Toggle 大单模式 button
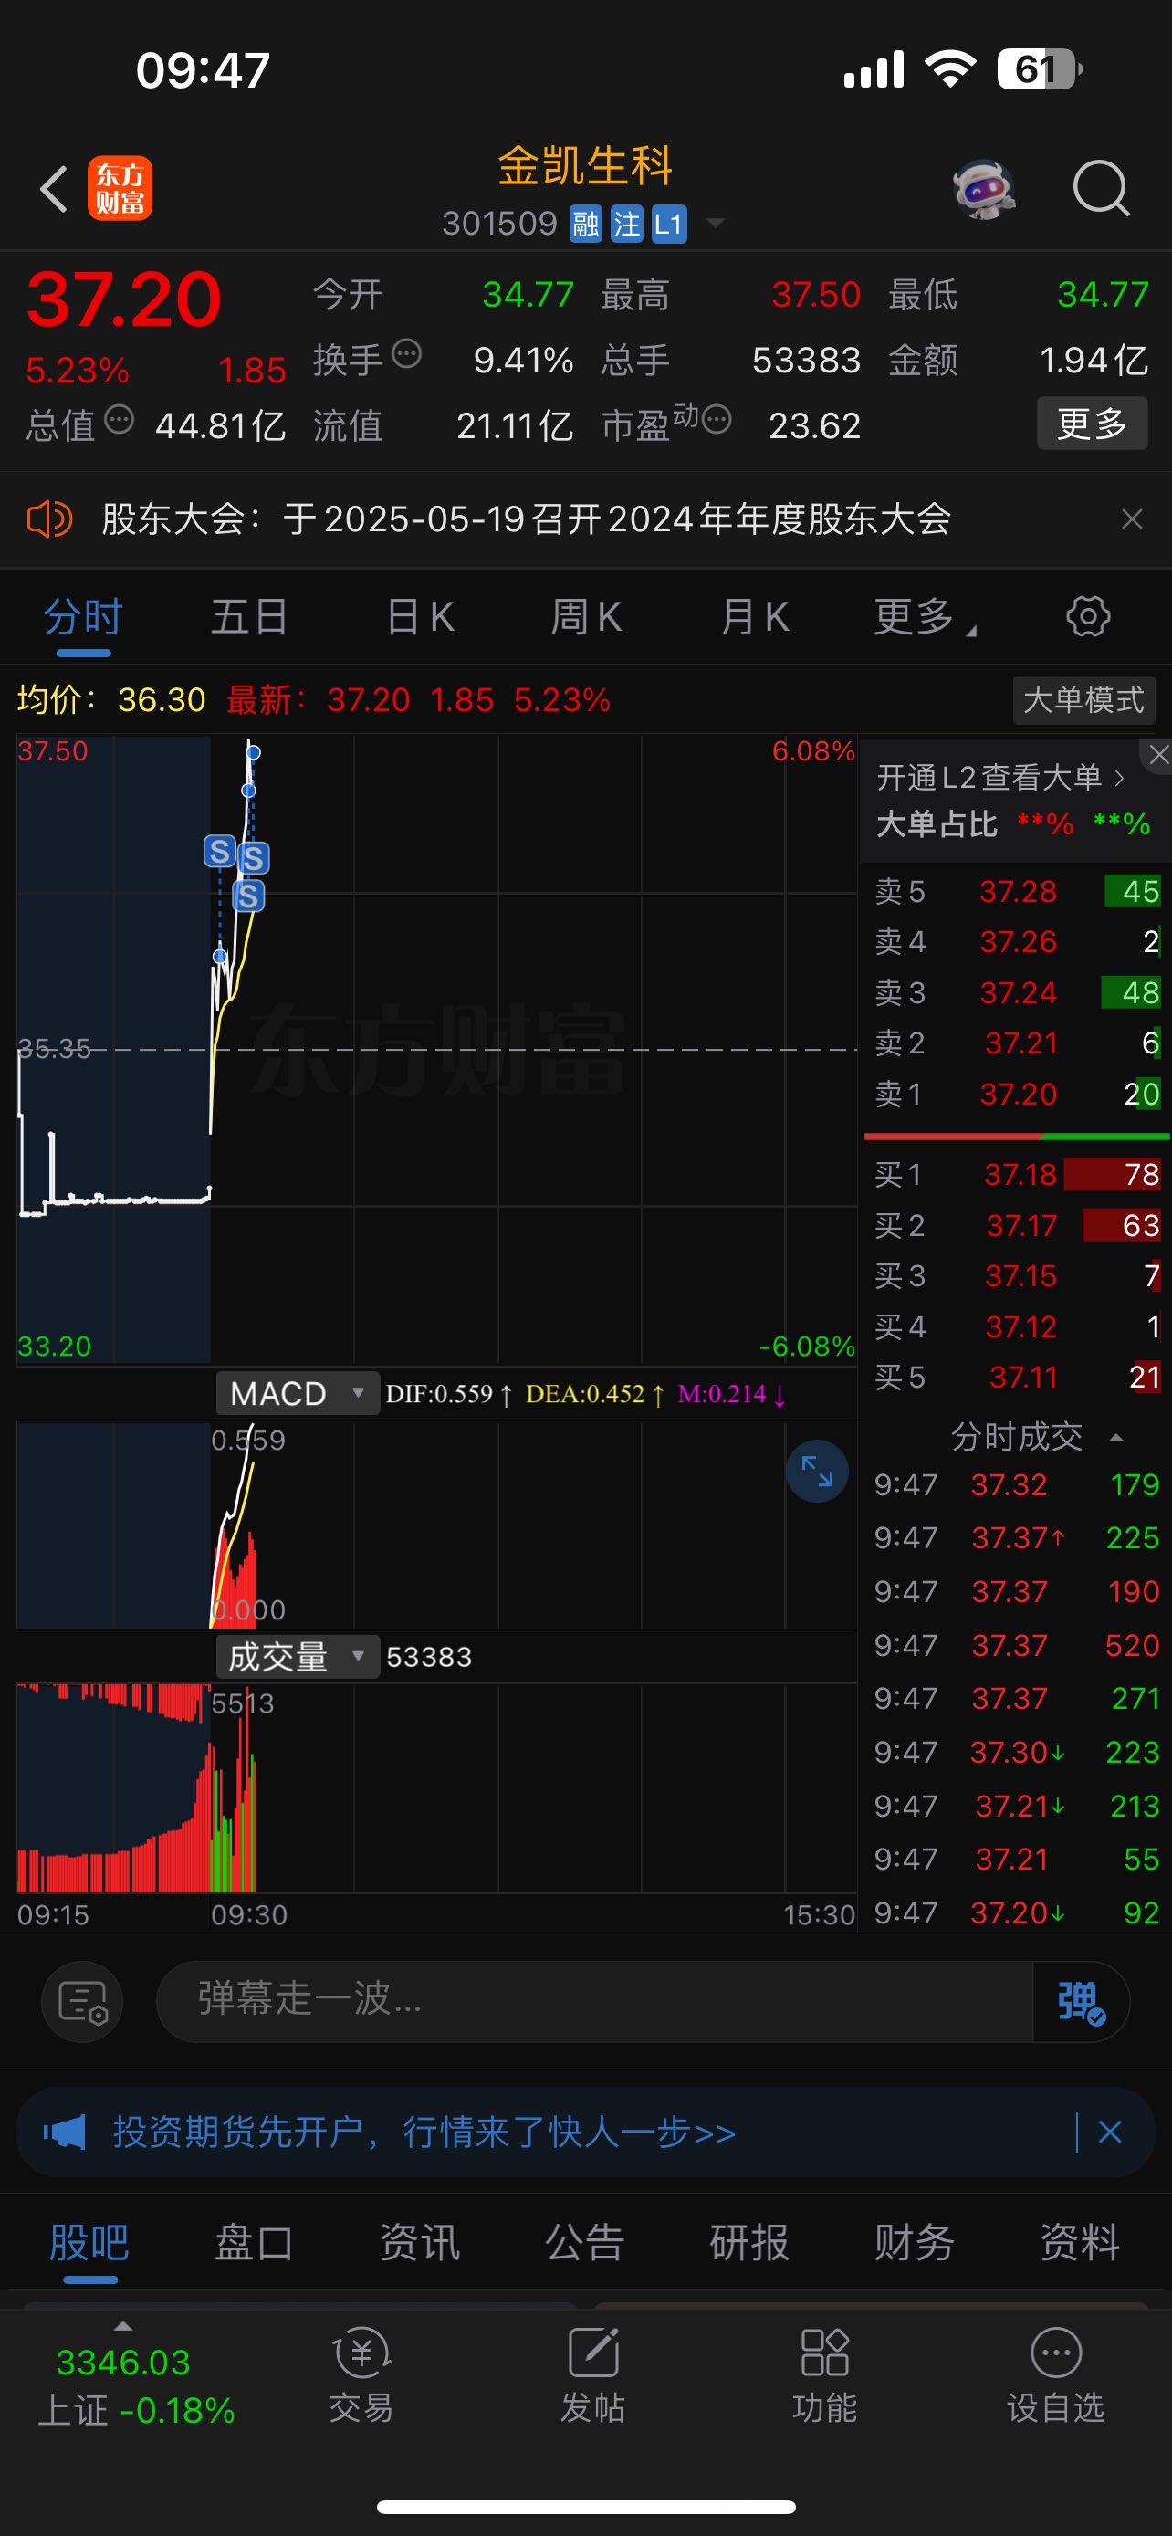1172x2536 pixels. [1083, 700]
